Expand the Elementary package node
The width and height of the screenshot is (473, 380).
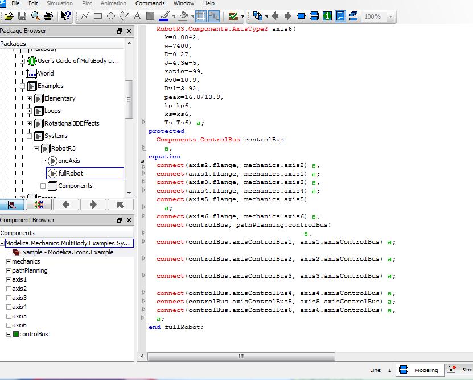pyautogui.click(x=29, y=98)
